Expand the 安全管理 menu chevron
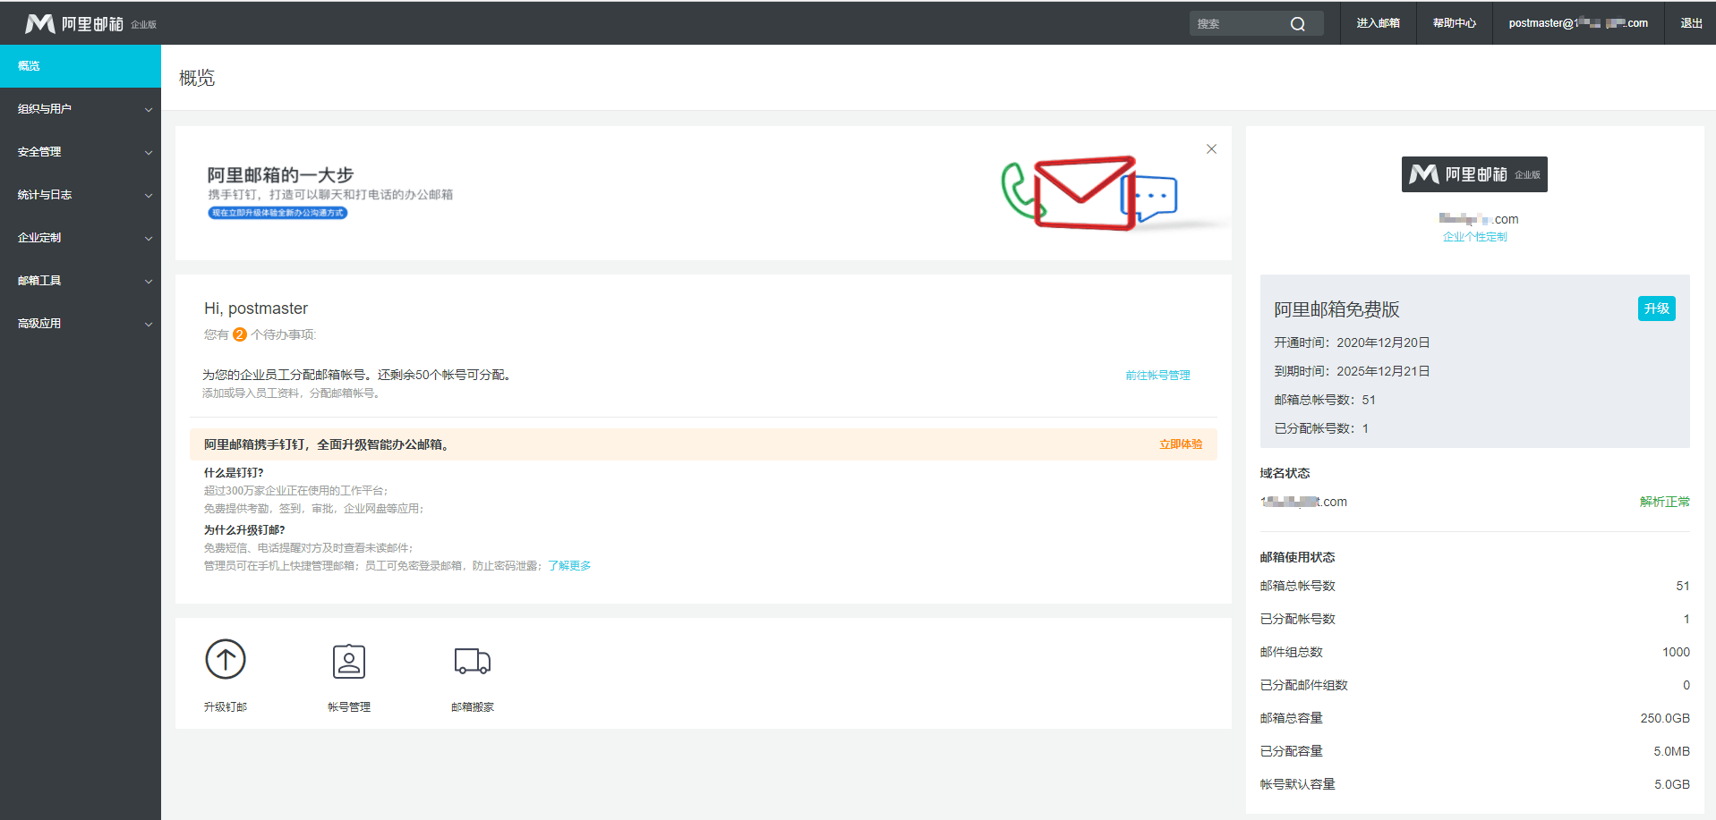1716x820 pixels. tap(149, 153)
